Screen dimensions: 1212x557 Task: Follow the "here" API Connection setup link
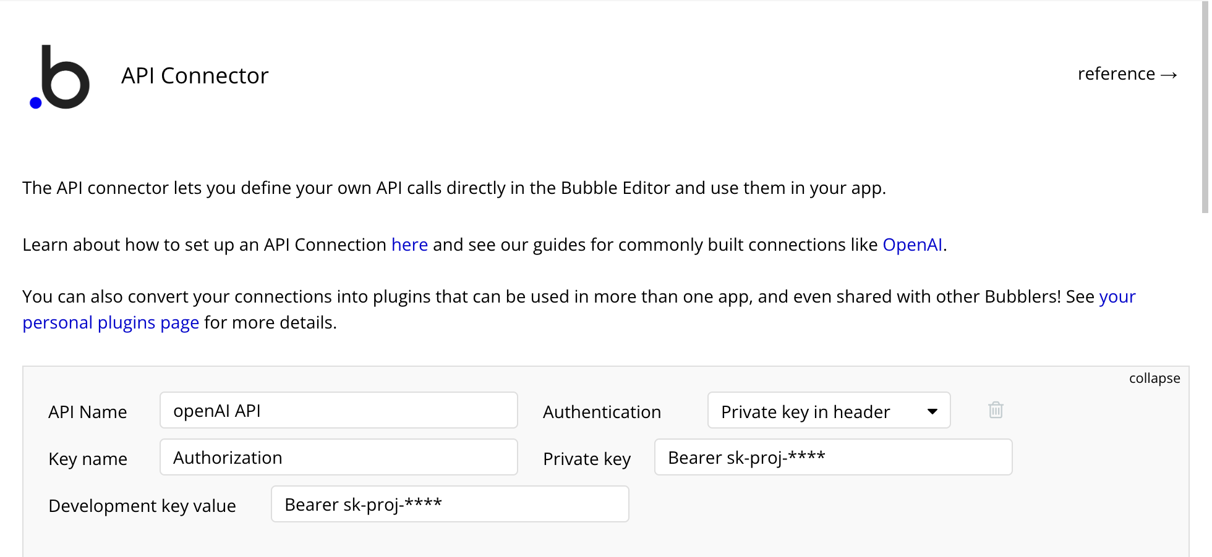coord(409,245)
